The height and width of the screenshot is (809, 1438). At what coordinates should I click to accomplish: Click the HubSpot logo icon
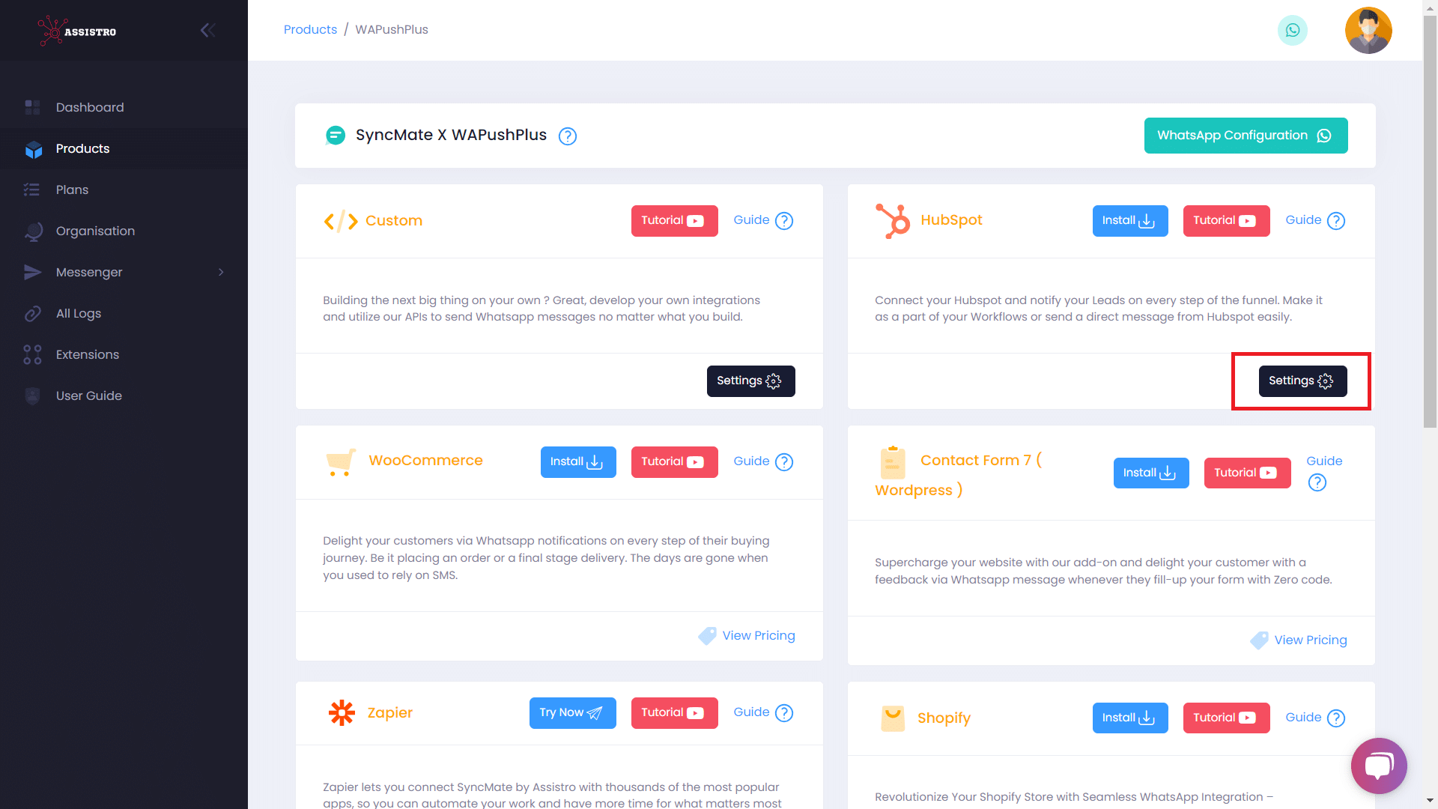pyautogui.click(x=892, y=221)
